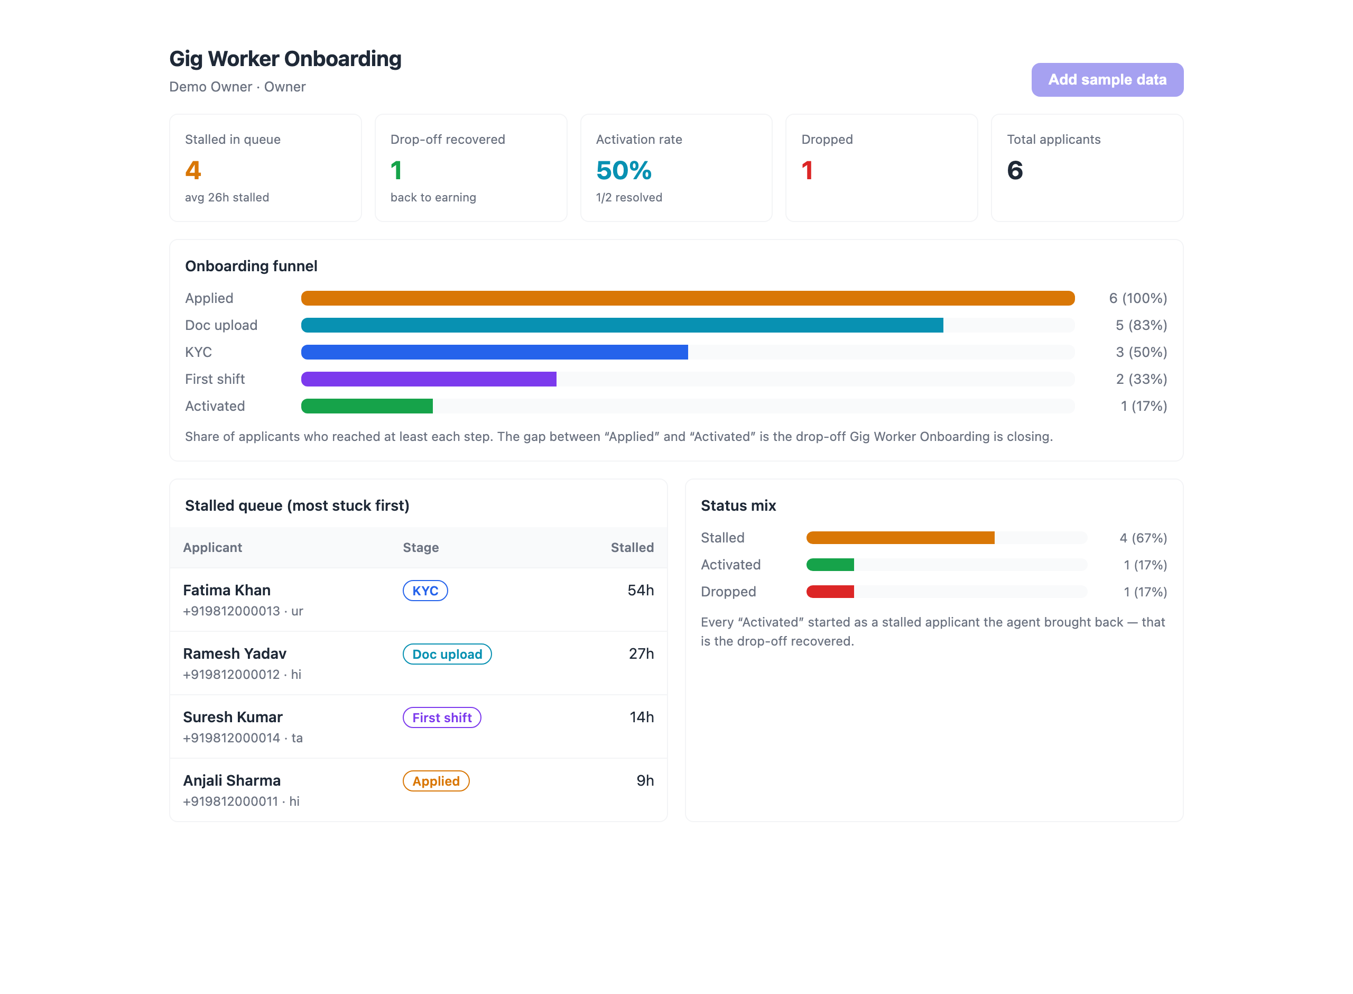The height and width of the screenshot is (994, 1353).
Task: Click the Demo Owner · Owner subtitle
Action: [x=237, y=87]
